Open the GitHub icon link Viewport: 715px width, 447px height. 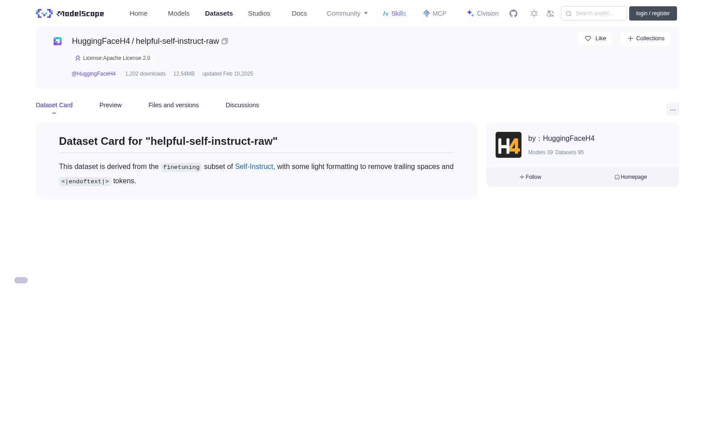tap(513, 13)
